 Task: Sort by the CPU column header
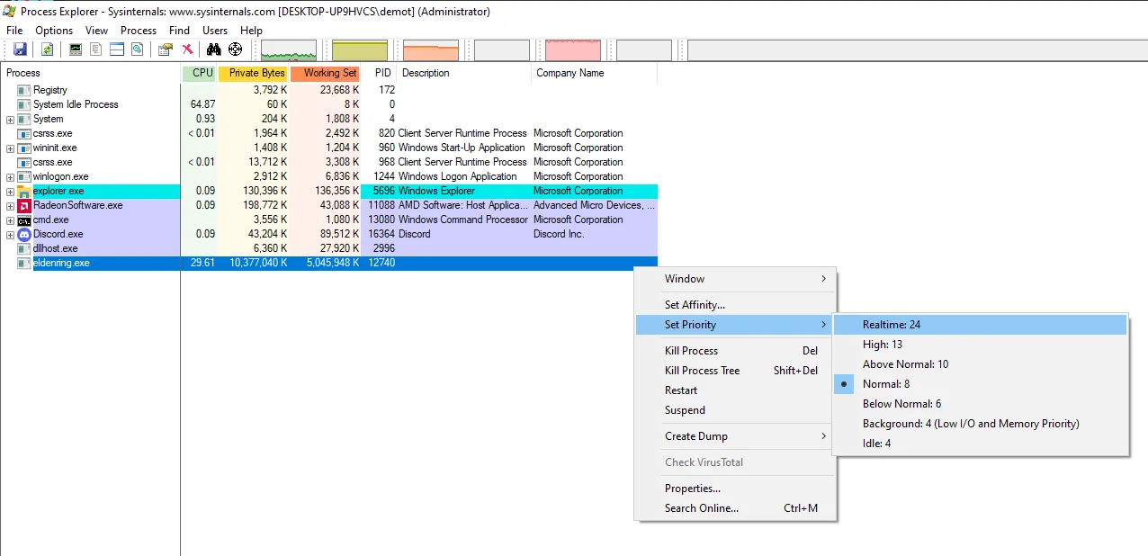point(199,73)
